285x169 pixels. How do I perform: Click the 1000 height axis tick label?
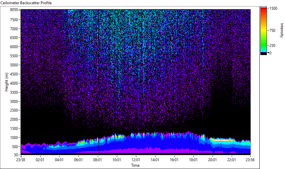(14, 138)
